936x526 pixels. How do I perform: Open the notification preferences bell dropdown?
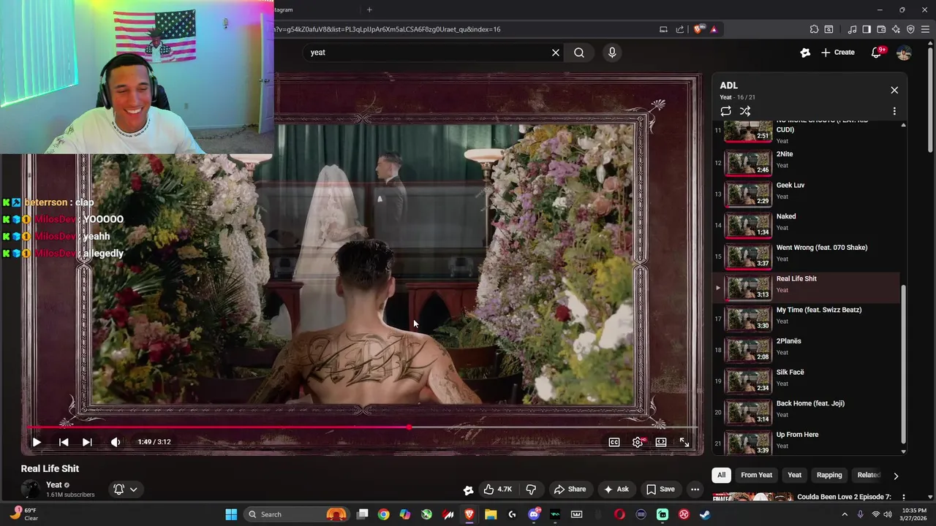pyautogui.click(x=125, y=489)
